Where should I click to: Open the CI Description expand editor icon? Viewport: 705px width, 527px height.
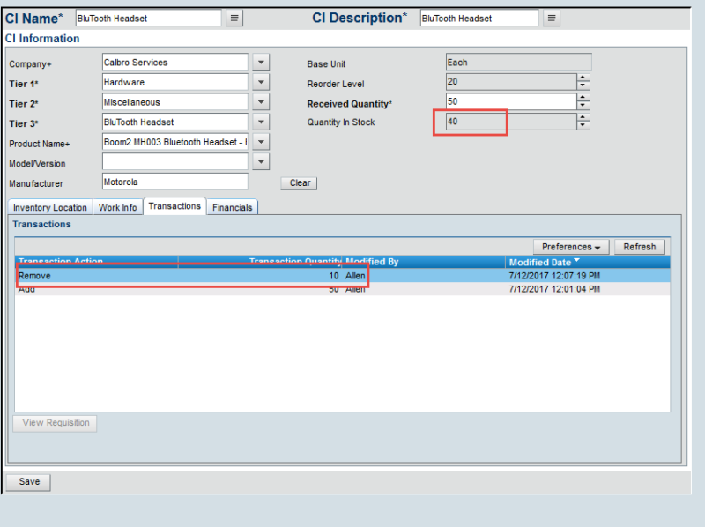tap(551, 19)
